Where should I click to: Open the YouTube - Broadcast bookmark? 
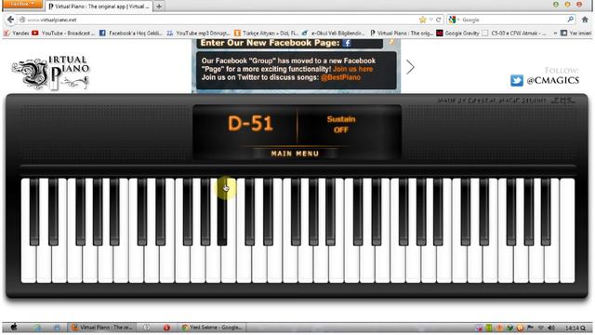[63, 33]
